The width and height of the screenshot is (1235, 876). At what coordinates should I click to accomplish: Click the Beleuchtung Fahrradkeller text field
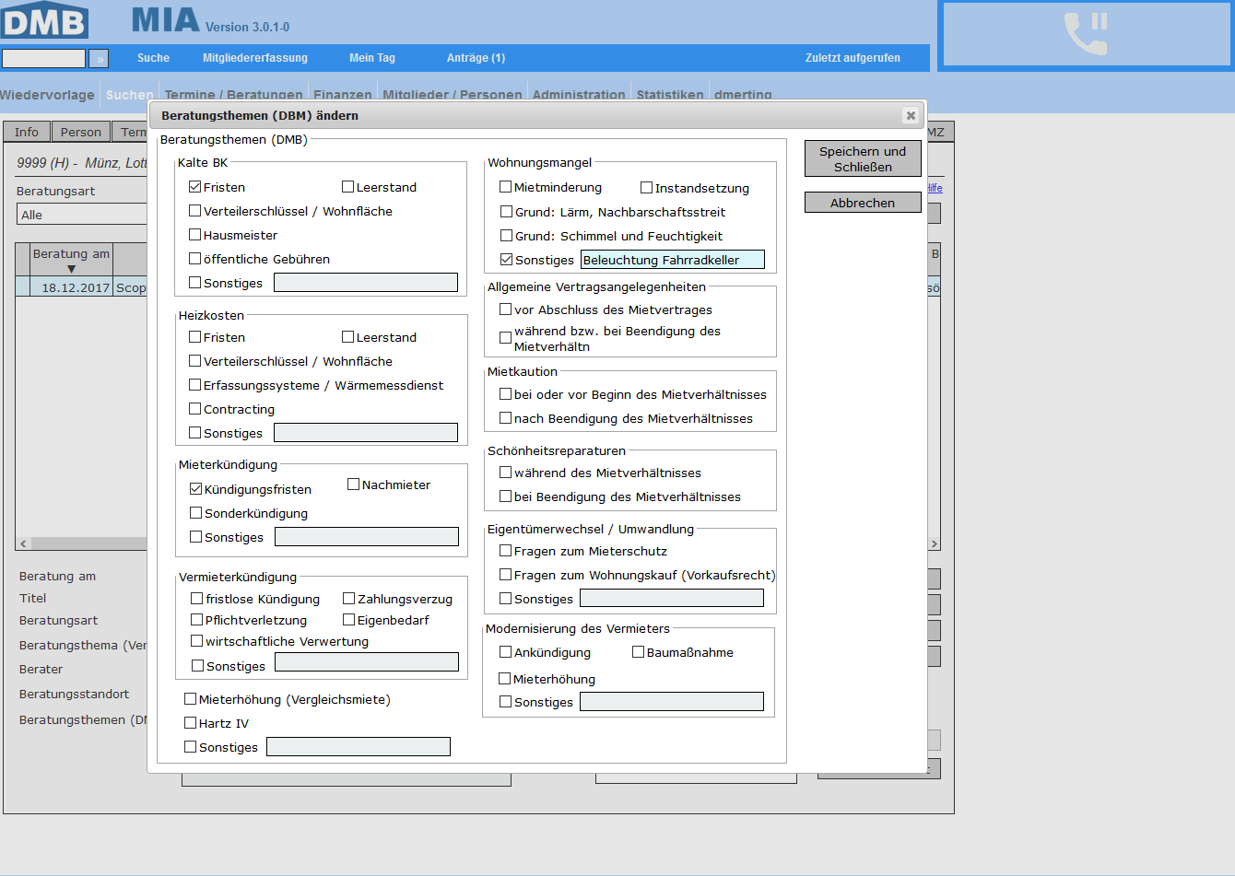point(673,260)
